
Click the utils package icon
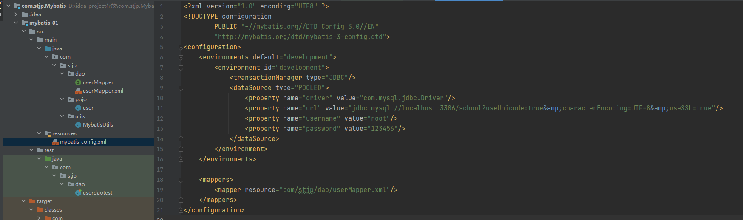[x=71, y=116]
